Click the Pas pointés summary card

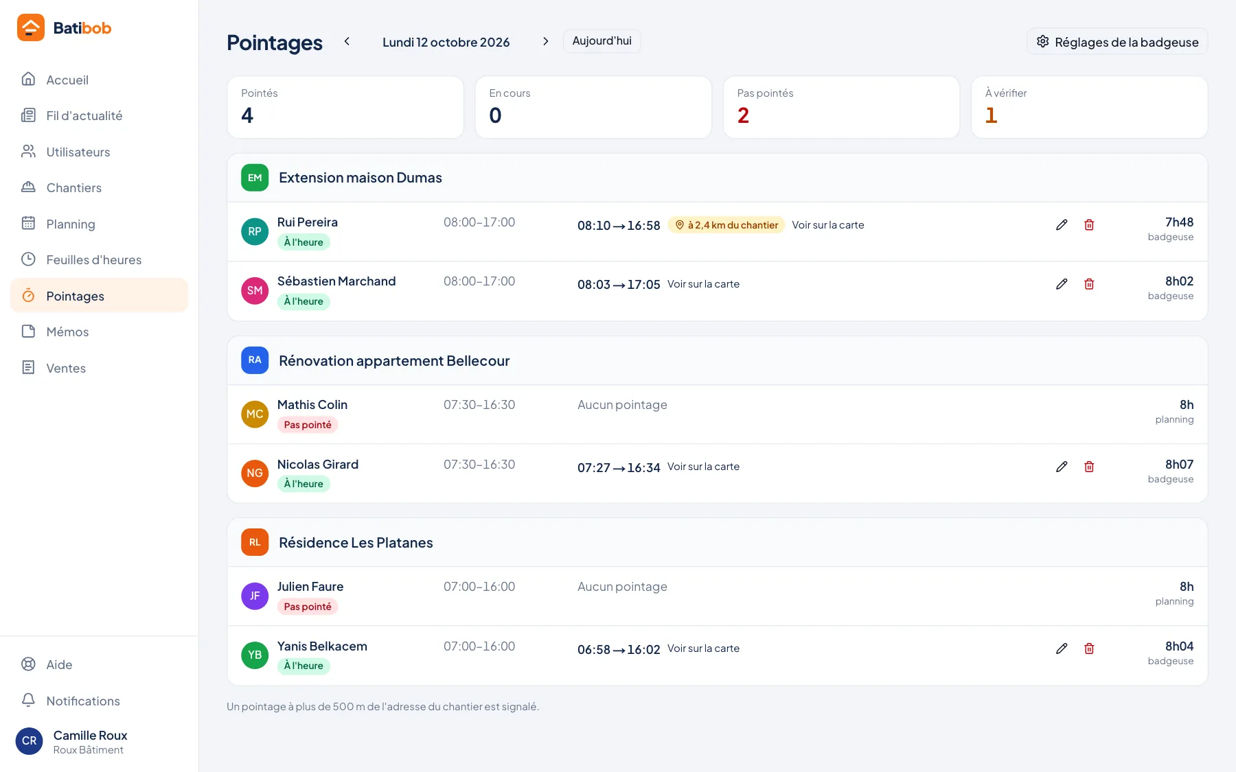[841, 107]
